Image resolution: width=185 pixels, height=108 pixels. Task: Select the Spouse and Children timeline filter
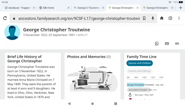tap(140, 63)
